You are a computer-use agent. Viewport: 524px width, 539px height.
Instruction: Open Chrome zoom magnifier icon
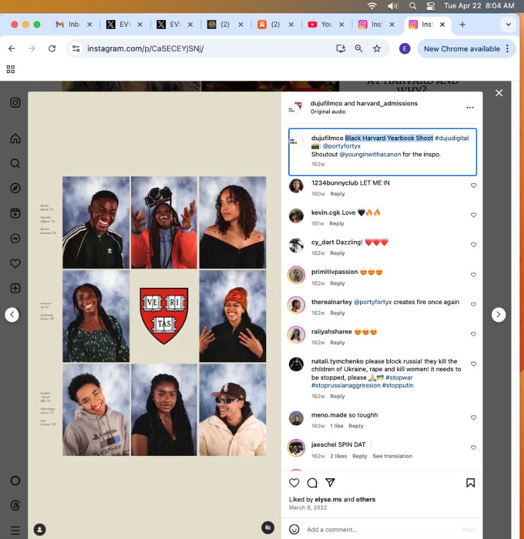359,49
